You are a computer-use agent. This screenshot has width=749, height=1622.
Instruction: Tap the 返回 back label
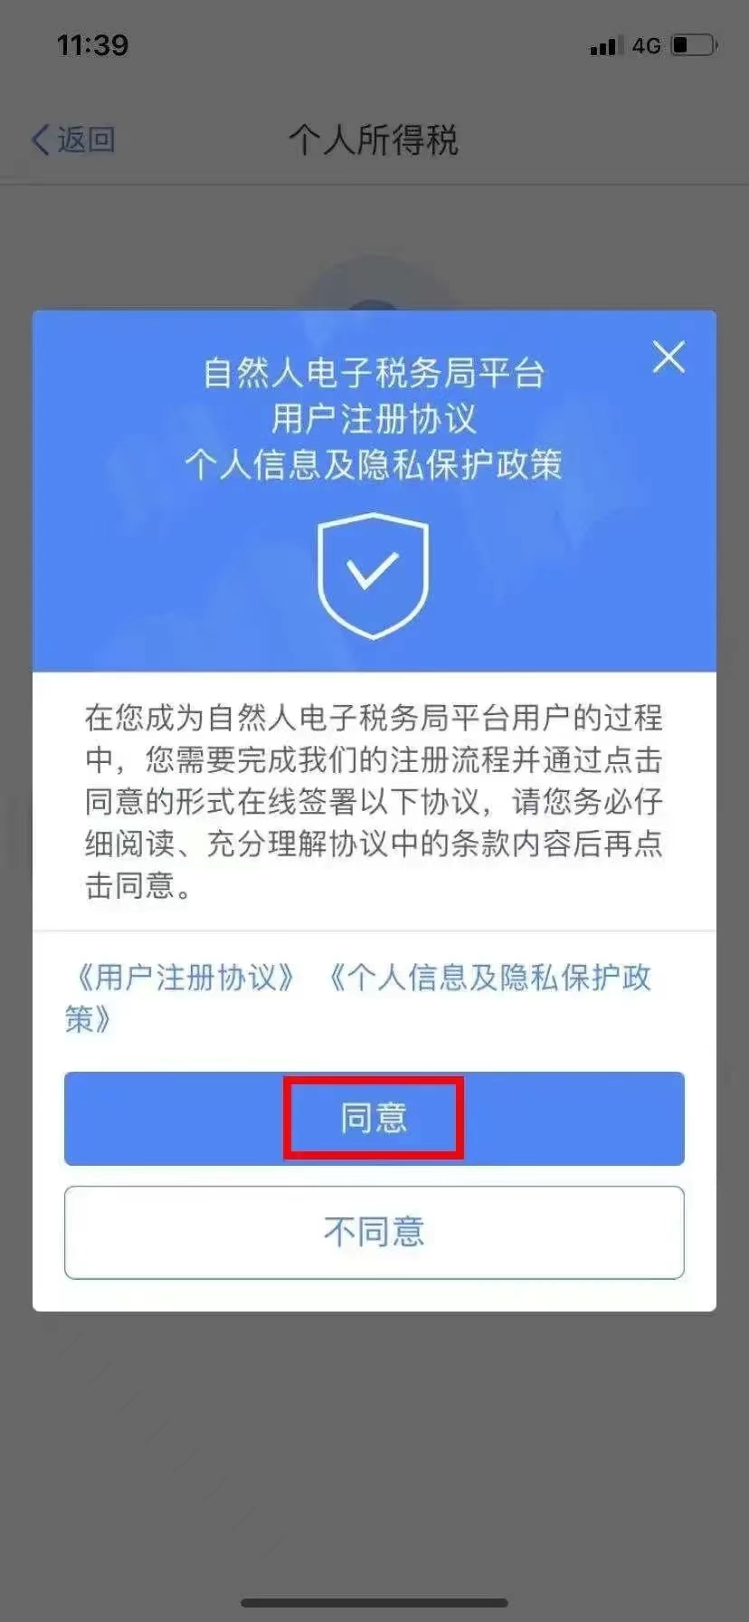pos(86,139)
